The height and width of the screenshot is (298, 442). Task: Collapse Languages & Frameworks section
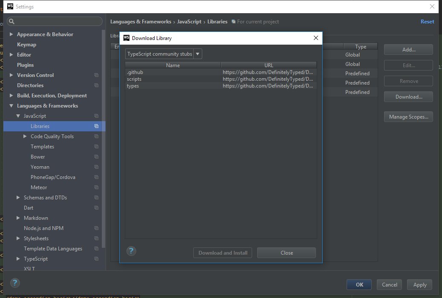[11, 106]
